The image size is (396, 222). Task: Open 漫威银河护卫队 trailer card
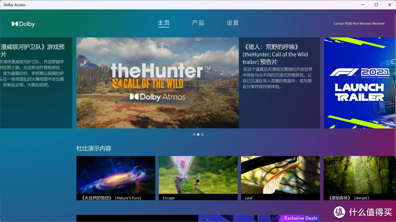click(36, 83)
